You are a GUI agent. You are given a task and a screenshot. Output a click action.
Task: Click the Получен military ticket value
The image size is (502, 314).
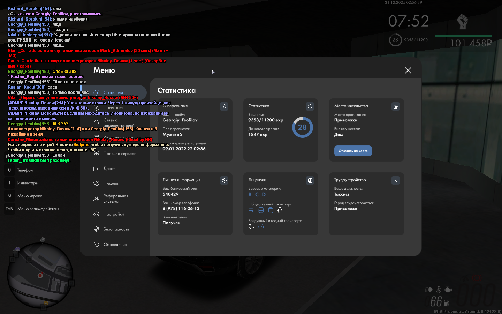[x=172, y=223]
